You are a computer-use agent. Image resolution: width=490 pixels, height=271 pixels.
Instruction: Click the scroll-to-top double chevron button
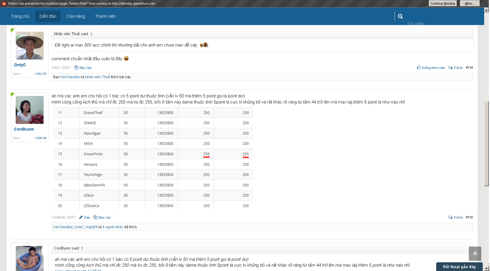475,254
